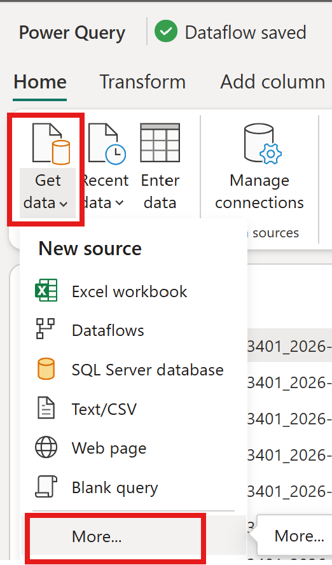This screenshot has height=565, width=332.
Task: Click the Power Query title
Action: pos(72,32)
